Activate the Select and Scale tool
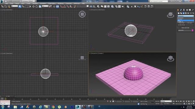 pos(40,6)
